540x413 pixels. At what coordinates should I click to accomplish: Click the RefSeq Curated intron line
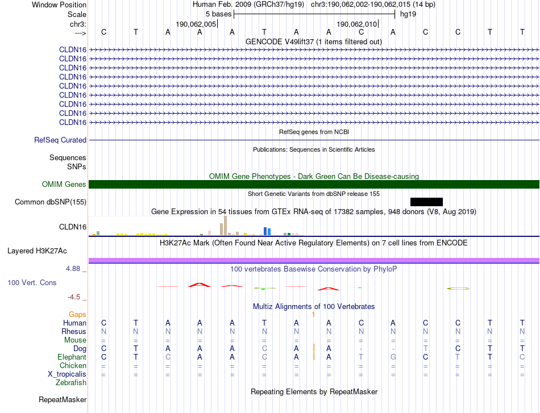[314, 140]
